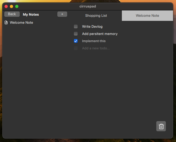The height and width of the screenshot is (142, 176).
Task: Click the cirruspad window title
Action: [88, 6]
